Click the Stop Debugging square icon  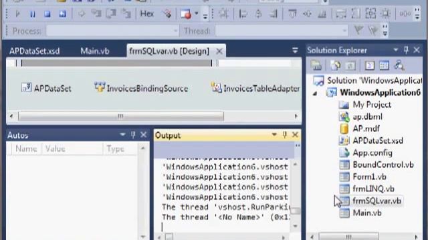pos(47,13)
